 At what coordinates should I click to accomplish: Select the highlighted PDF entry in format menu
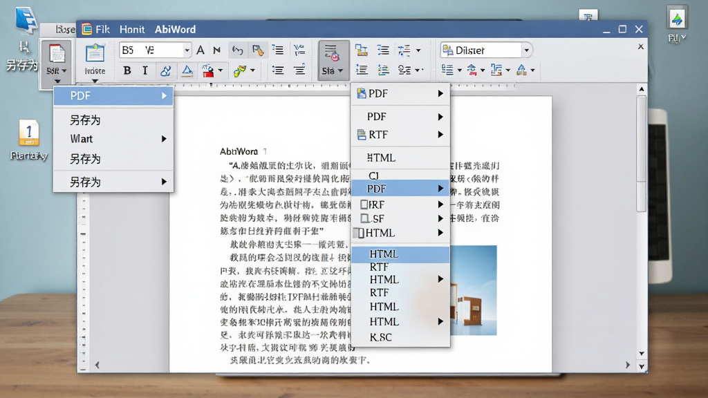point(400,189)
